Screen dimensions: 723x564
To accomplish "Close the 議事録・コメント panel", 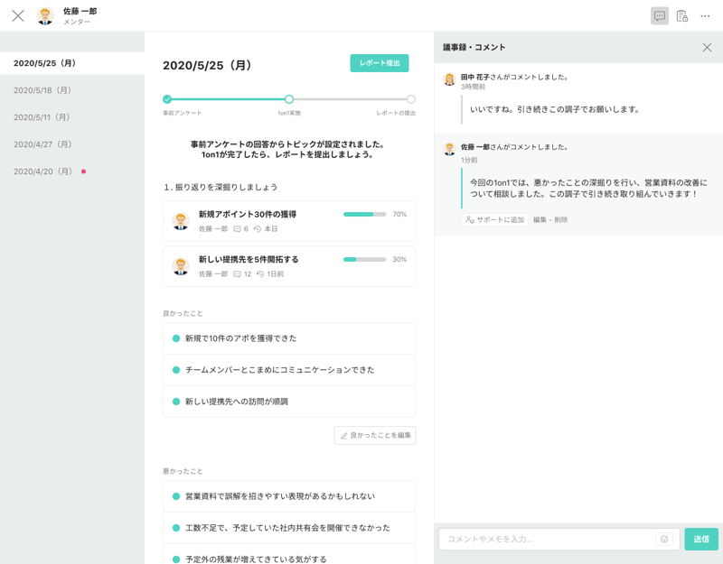I will 707,47.
